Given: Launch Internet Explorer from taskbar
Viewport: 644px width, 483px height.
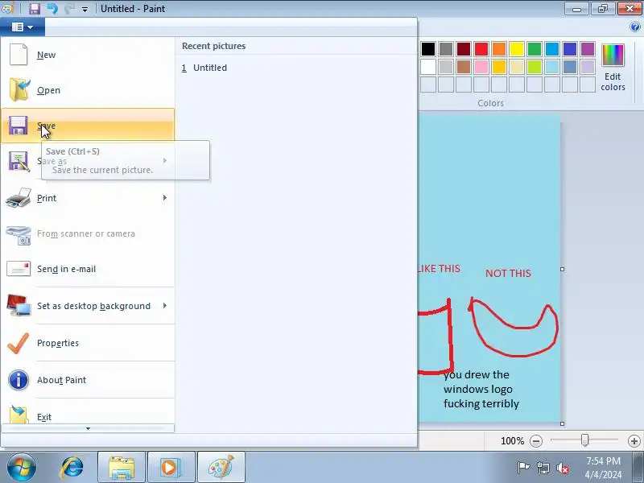Looking at the screenshot, I should (x=72, y=468).
